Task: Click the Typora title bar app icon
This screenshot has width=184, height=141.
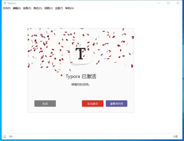Action: point(5,3)
